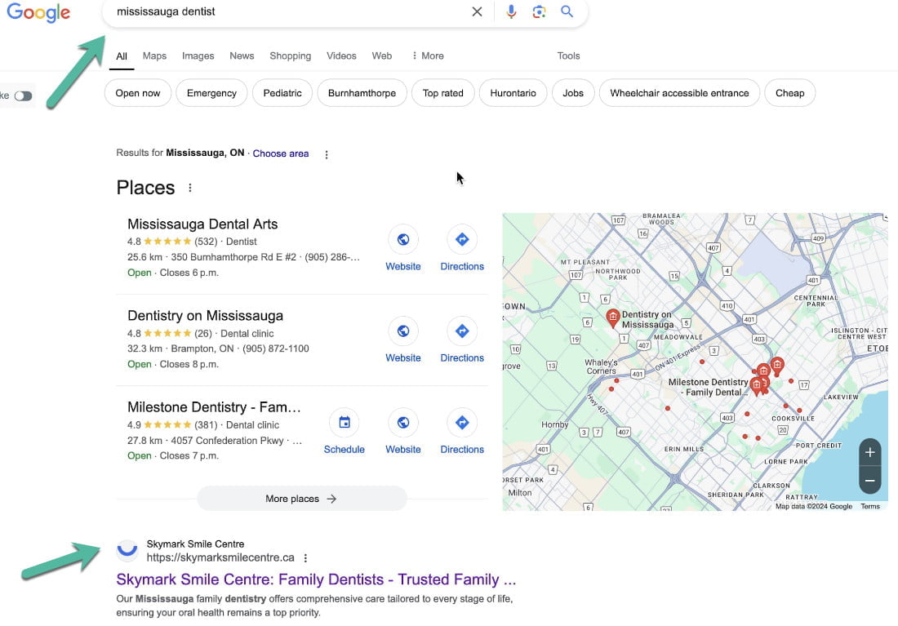Click the Skymark Smile Centre favicon
Image resolution: width=898 pixels, height=626 pixels.
(127, 550)
